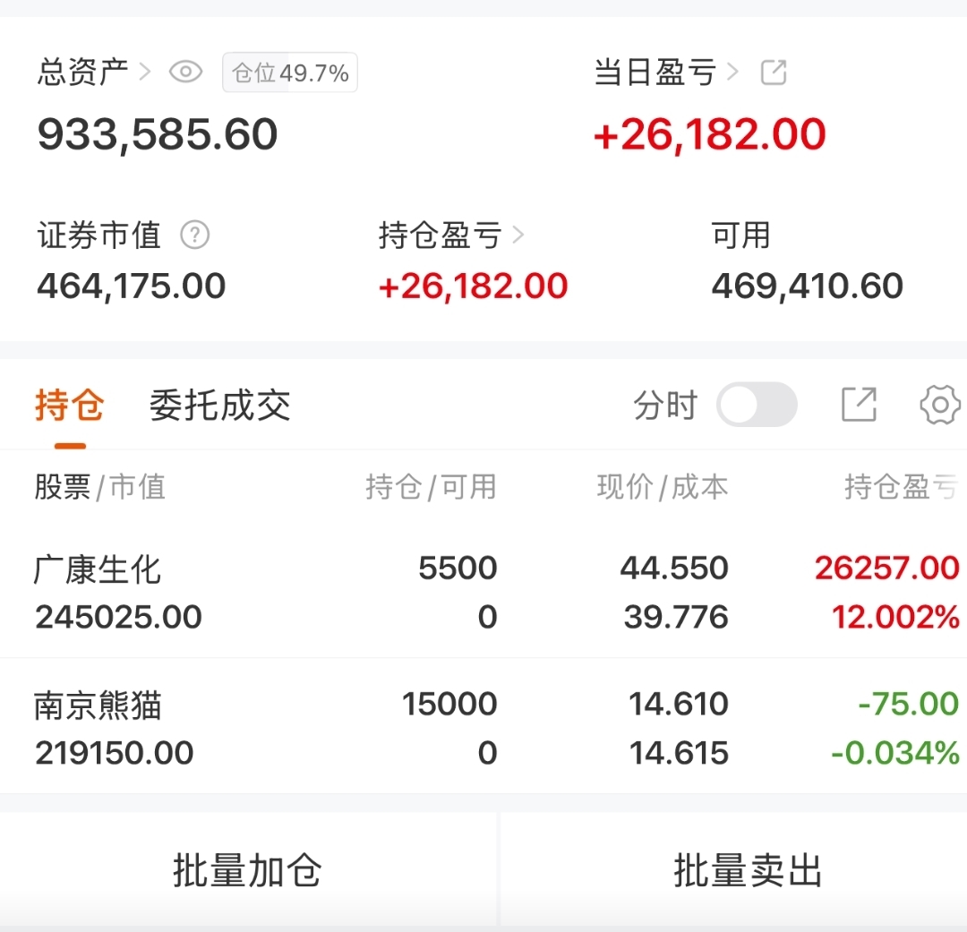
Task: Sort by 股票/市值 column header
Action: click(100, 487)
